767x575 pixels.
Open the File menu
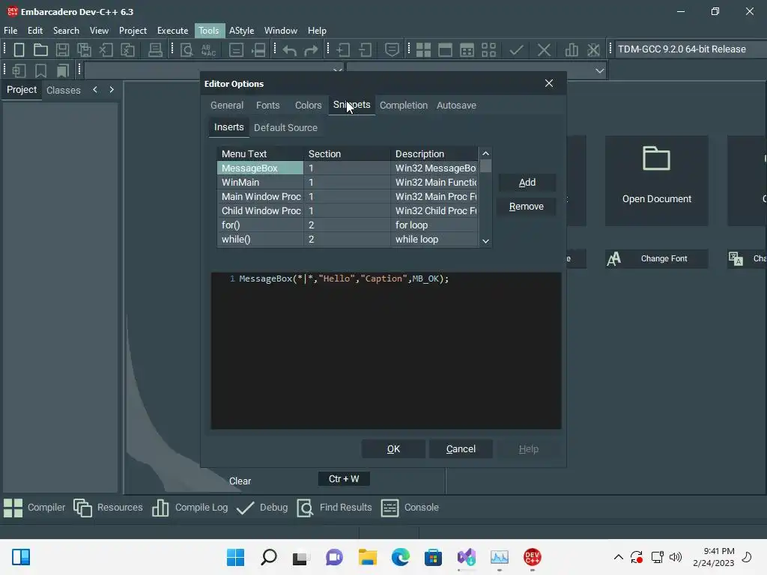(x=10, y=30)
